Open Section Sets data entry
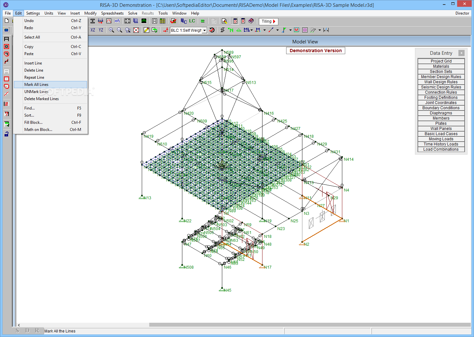The width and height of the screenshot is (474, 337). pyautogui.click(x=441, y=72)
